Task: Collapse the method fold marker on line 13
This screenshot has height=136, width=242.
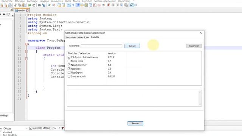Action: click(26, 59)
